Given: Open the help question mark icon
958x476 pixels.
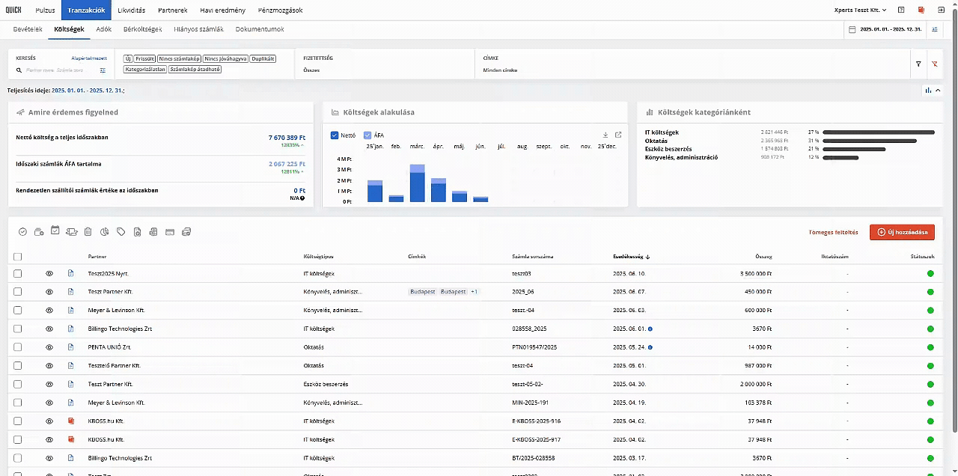Looking at the screenshot, I should 901,10.
